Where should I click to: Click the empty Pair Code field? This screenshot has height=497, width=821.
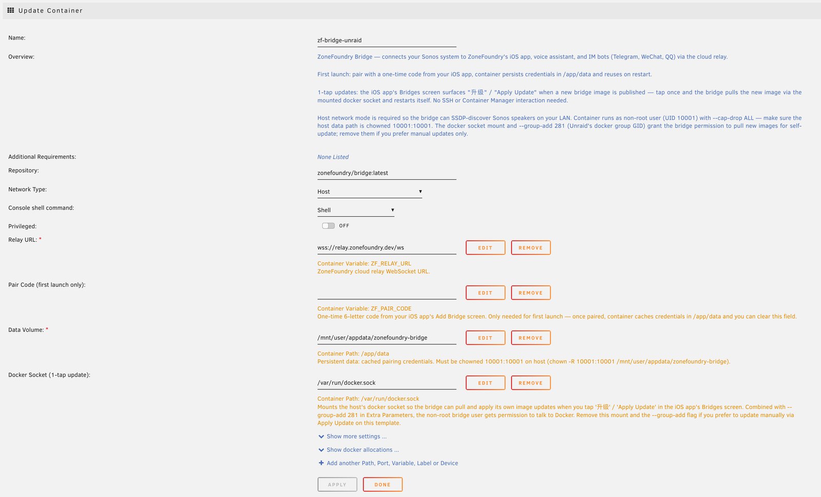[386, 293]
